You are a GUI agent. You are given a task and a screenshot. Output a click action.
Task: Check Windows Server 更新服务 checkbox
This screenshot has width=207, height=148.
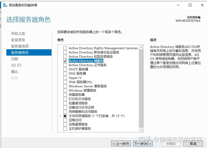[65, 86]
